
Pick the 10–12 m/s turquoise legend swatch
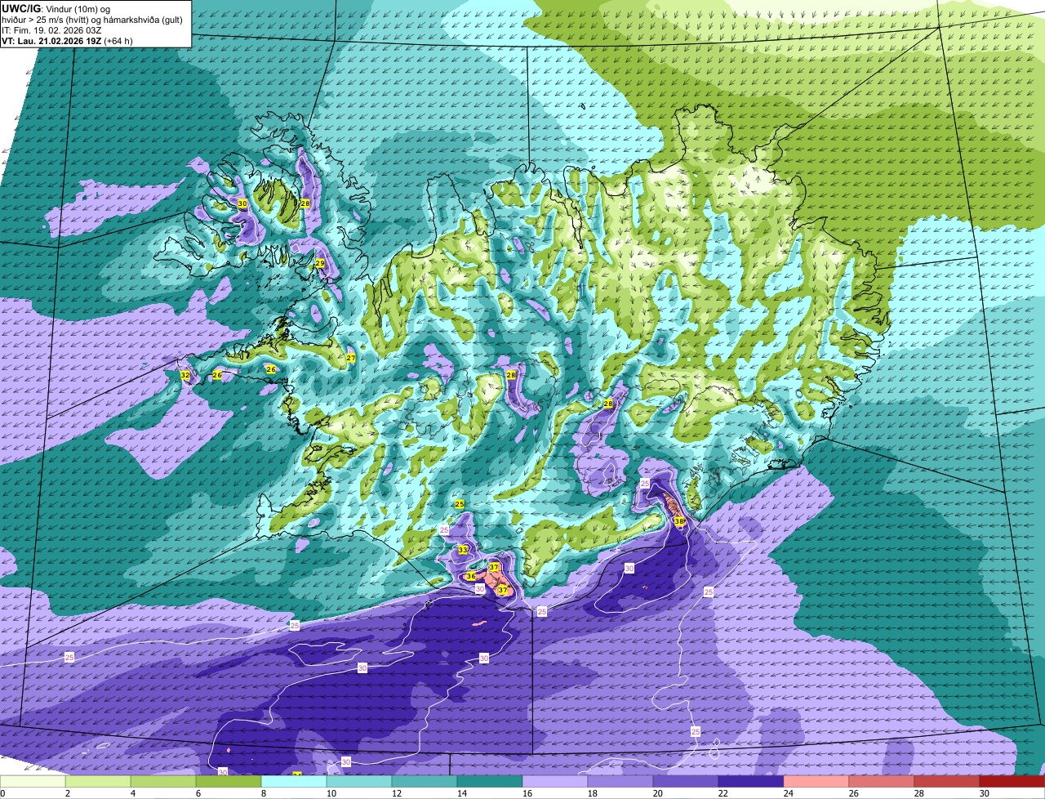(359, 782)
